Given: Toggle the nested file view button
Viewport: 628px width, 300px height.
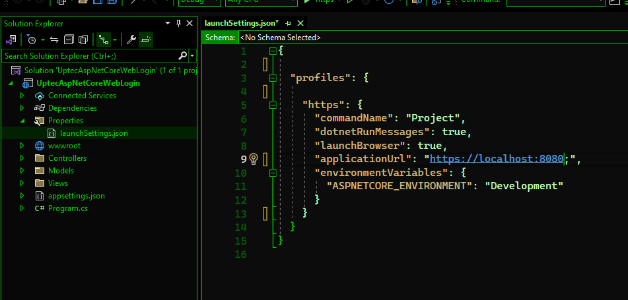Looking at the screenshot, I should click(x=103, y=40).
